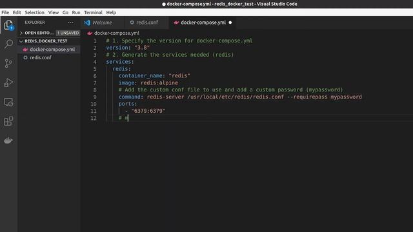413x232 pixels.
Task: Click the comment on line 3
Action: pyautogui.click(x=170, y=55)
